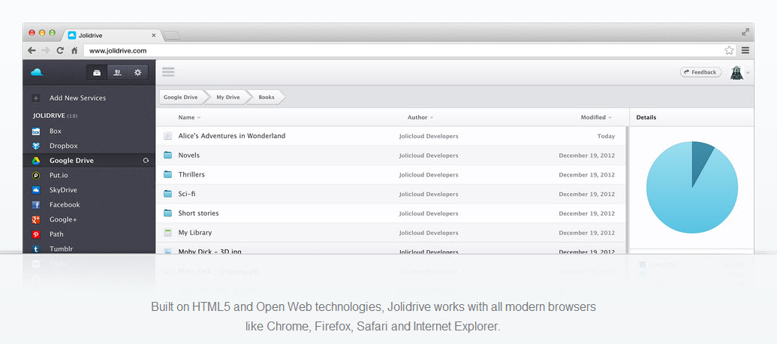Click the file list vertical scrollbar
Image resolution: width=777 pixels, height=344 pixels.
pos(627,189)
